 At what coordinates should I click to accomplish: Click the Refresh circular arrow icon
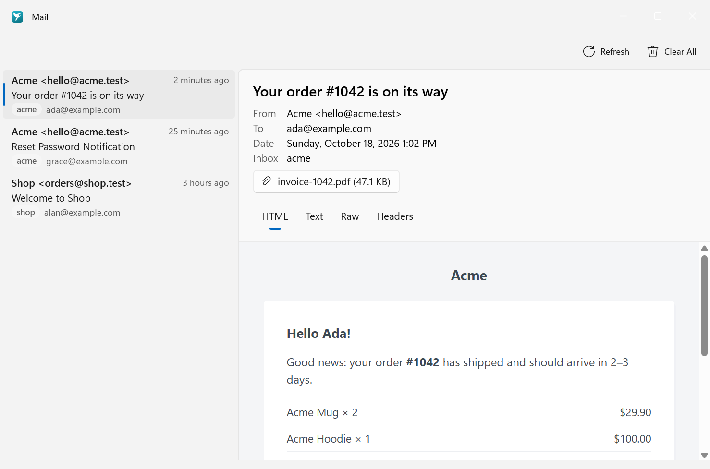(x=589, y=52)
